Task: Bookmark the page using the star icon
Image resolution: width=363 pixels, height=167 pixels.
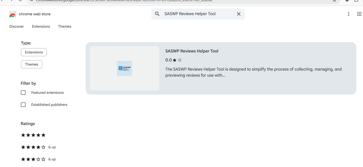Action: tap(334, 1)
